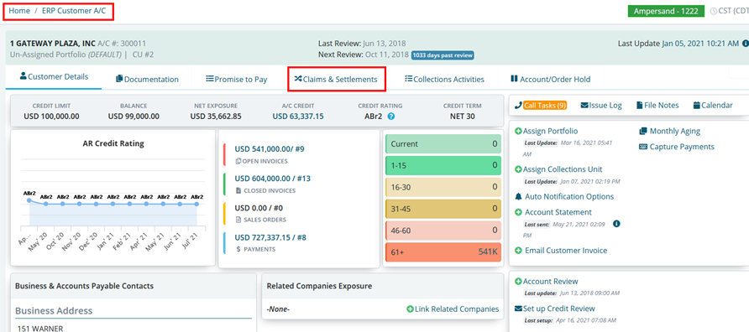
Task: Click the Ampersand - 1222 green badge
Action: click(x=666, y=11)
